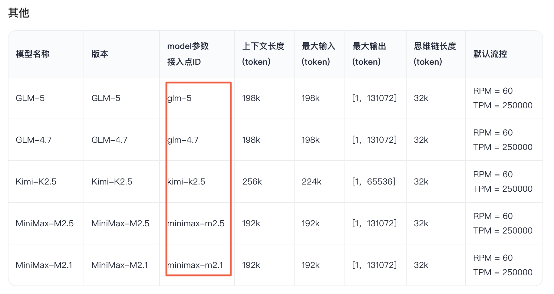Click the GLM-4.7 version column cell

(x=109, y=140)
